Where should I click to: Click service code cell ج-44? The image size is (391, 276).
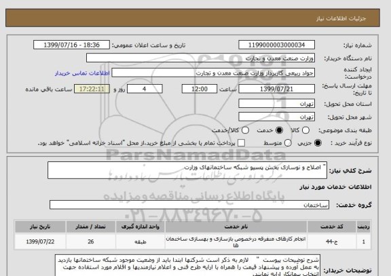pos(332,241)
